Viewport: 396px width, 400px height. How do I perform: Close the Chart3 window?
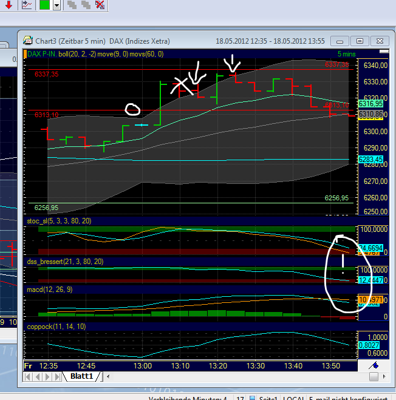click(380, 41)
